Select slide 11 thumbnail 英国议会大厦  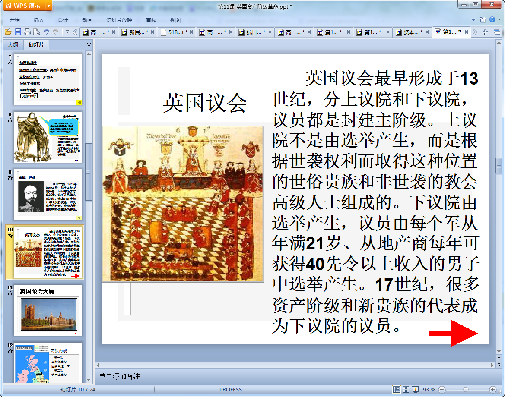click(48, 310)
